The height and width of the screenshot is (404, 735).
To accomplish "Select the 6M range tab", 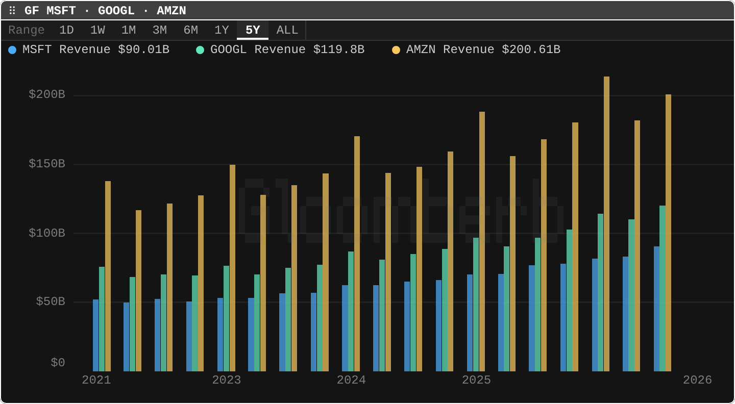I will 191,30.
